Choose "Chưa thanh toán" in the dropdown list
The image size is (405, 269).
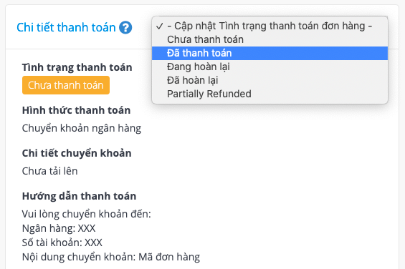tap(270, 40)
